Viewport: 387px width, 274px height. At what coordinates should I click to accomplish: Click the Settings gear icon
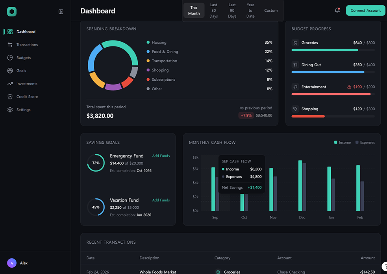[x=10, y=109]
